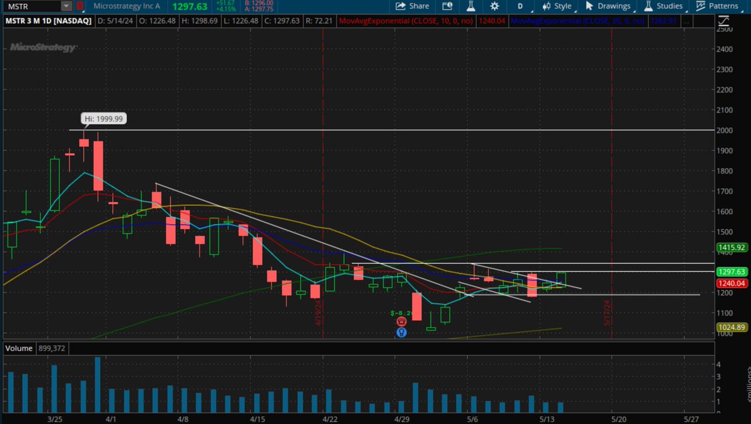Open the Style menu
The height and width of the screenshot is (424, 751).
557,6
